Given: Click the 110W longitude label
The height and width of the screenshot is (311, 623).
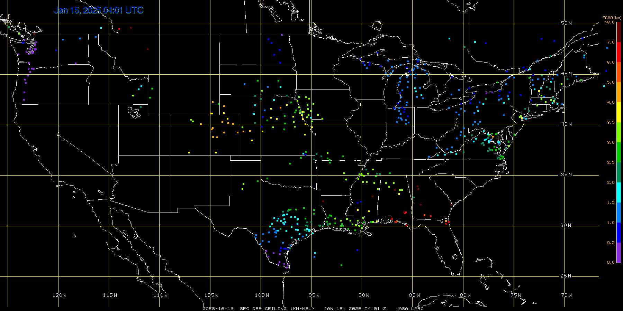Looking at the screenshot, I should [x=161, y=295].
